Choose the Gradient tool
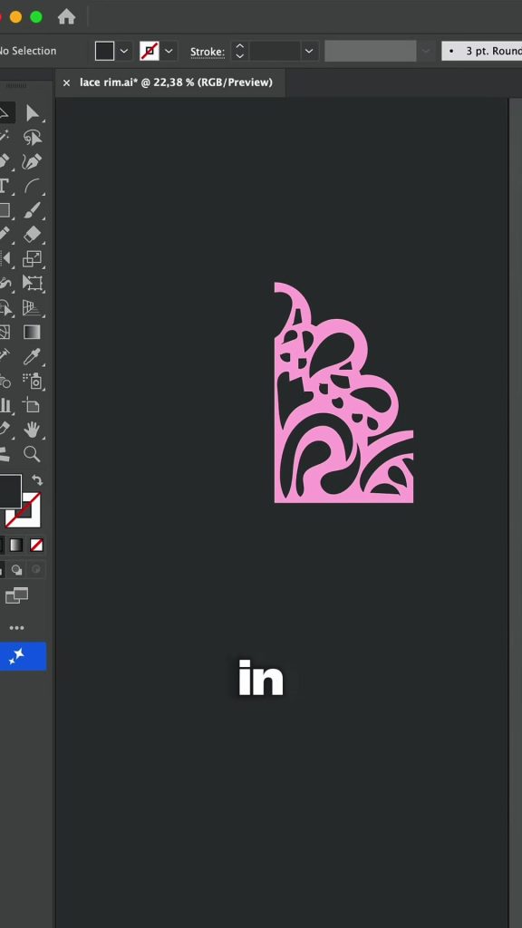Screen dimensions: 522x928 (x=33, y=332)
